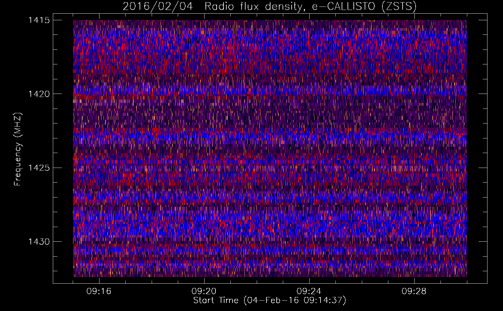The image size is (503, 311).
Task: Click the 09:24 time axis label
Action: [309, 291]
